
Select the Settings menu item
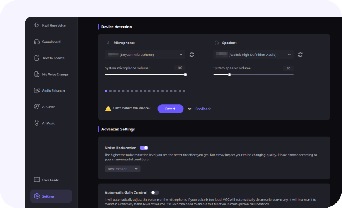[x=51, y=196]
